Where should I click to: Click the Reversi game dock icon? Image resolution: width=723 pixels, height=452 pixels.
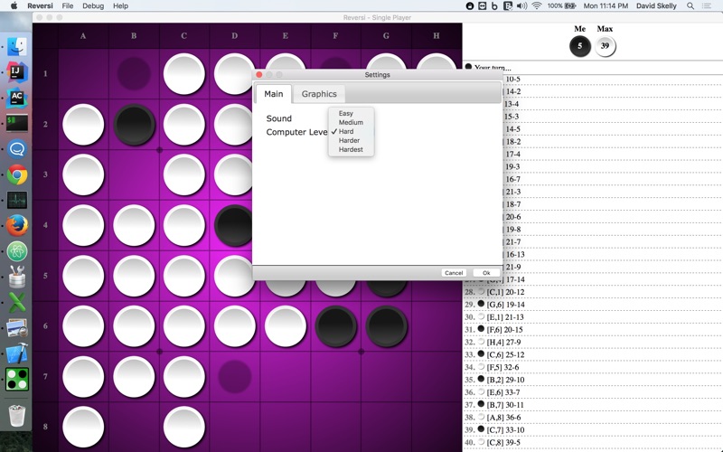(x=17, y=379)
